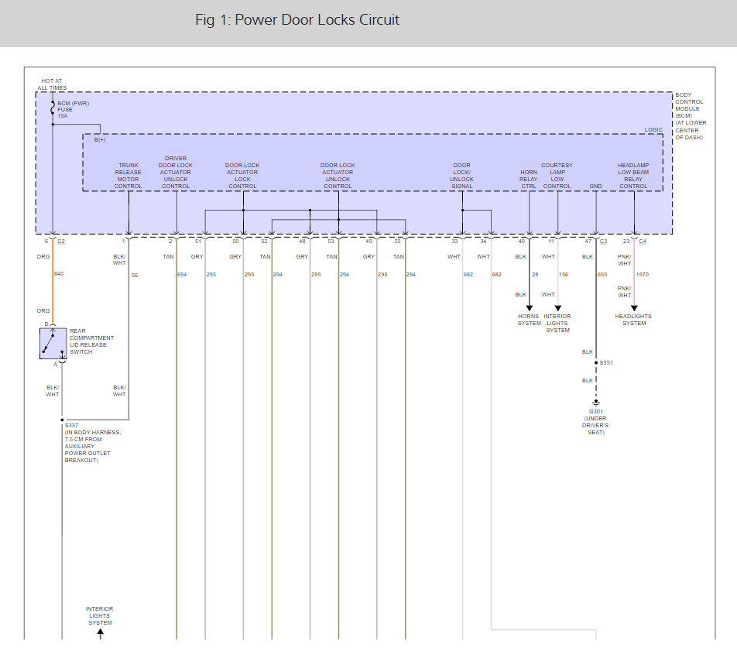Viewport: 737px width, 651px height.
Task: Click the arrowhead pointing to HORNS SYSTEM
Action: click(x=530, y=308)
